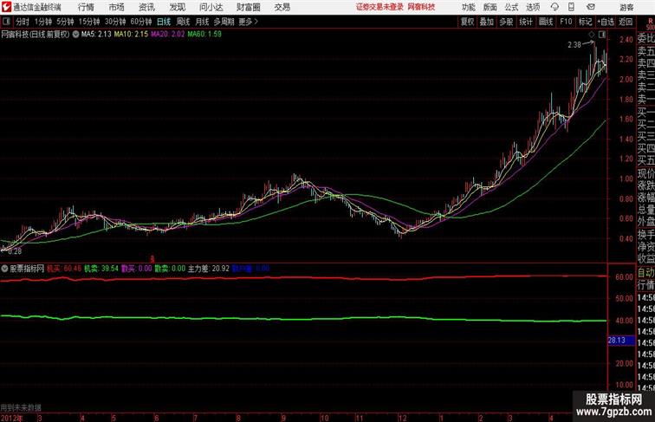This screenshot has height=422, width=655.
Task: Click the MA10: 2.15 value
Action: click(x=131, y=35)
